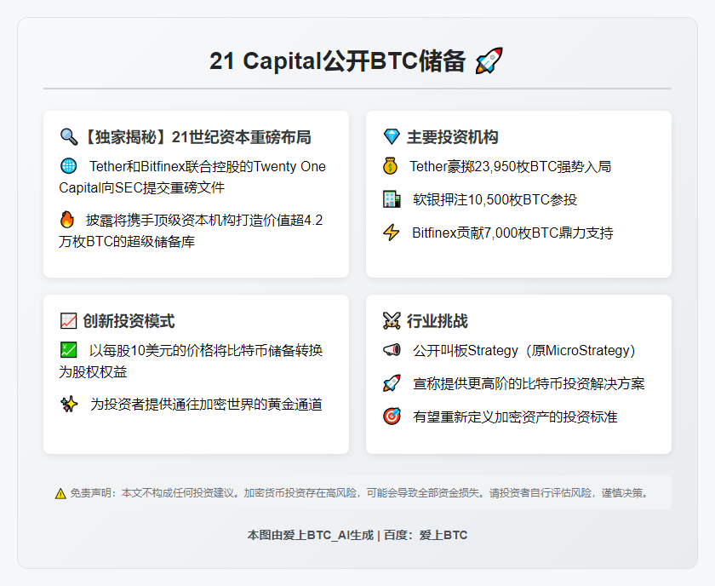Click the crossed swords icon beside 行业挑战

click(392, 321)
